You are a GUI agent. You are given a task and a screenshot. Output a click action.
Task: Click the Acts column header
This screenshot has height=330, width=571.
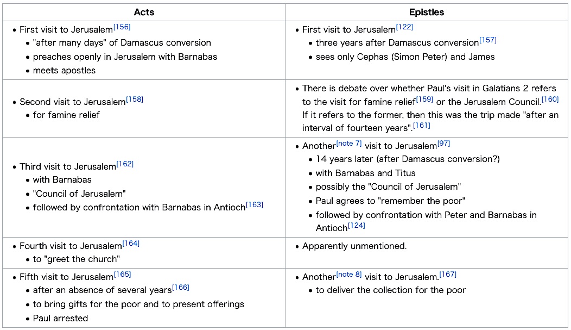(x=144, y=12)
